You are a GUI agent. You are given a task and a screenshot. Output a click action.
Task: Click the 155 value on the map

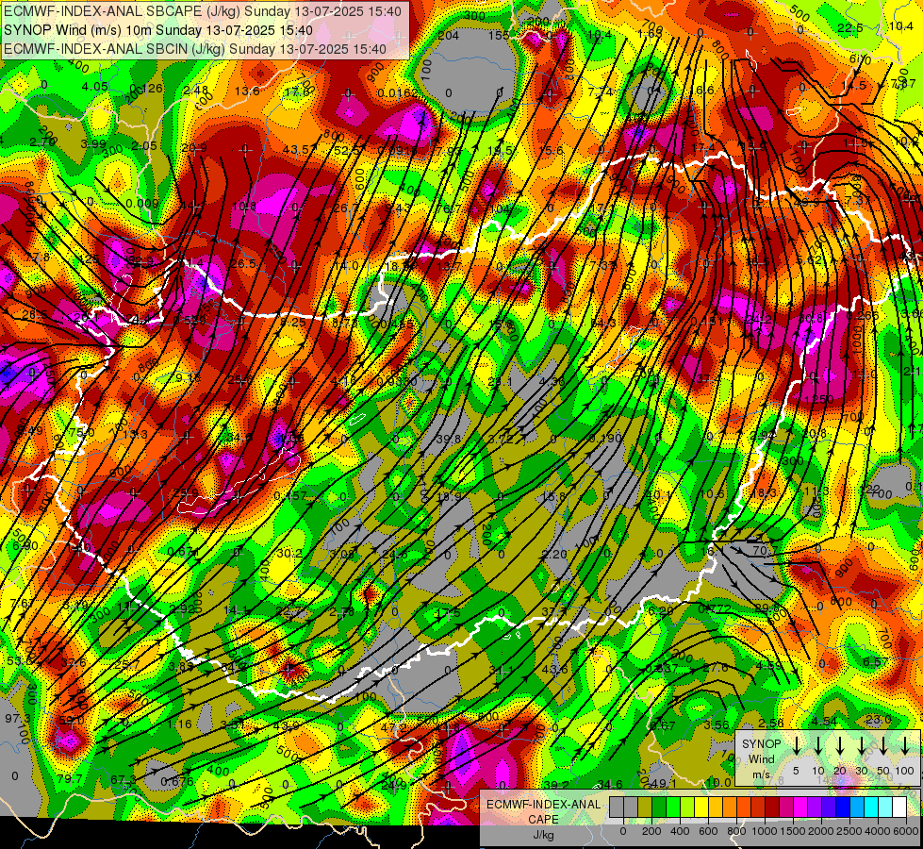499,35
